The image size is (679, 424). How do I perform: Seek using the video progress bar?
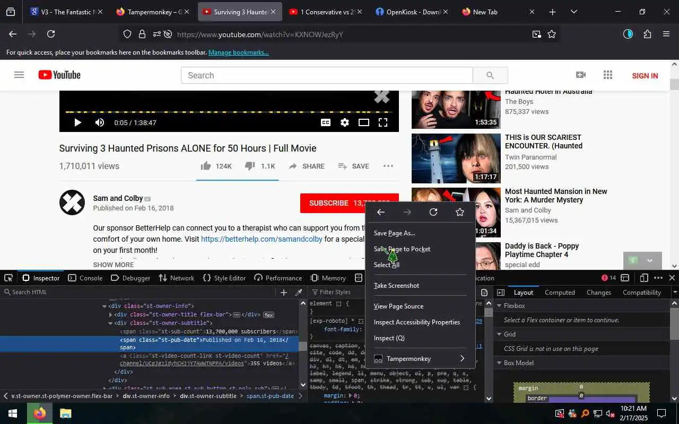click(229, 112)
